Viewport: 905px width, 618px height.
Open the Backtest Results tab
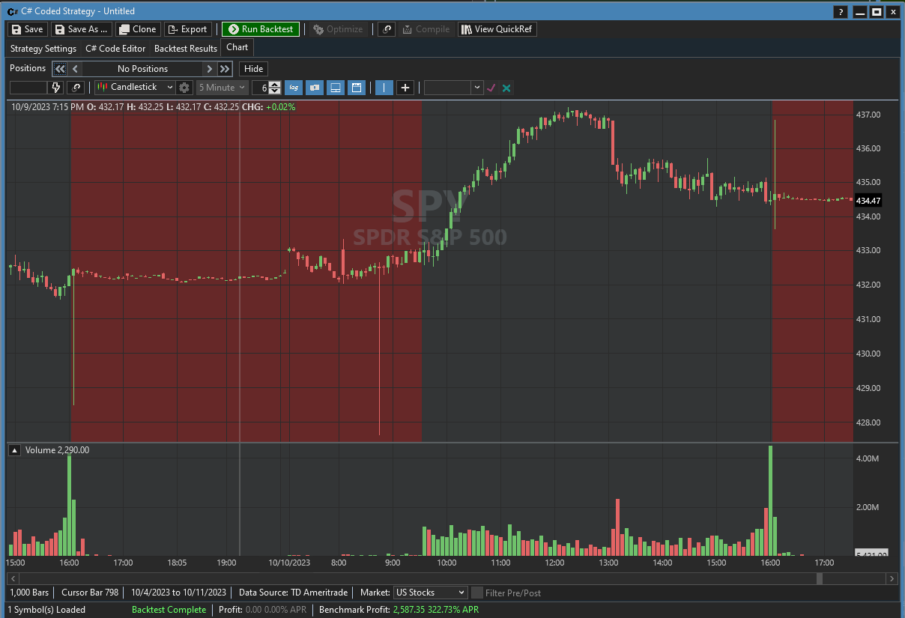[186, 49]
